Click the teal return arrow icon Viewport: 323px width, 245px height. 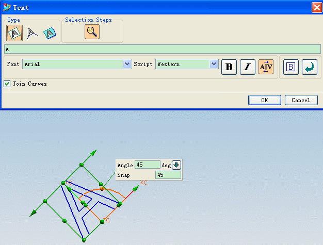tap(310, 67)
